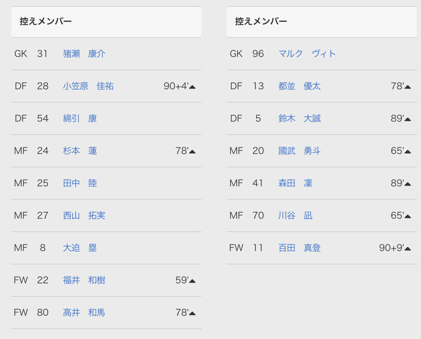Open player link 百田 真登
421x339 pixels.
[x=299, y=247]
